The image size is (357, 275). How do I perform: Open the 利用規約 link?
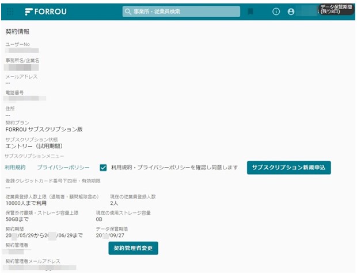click(x=15, y=168)
